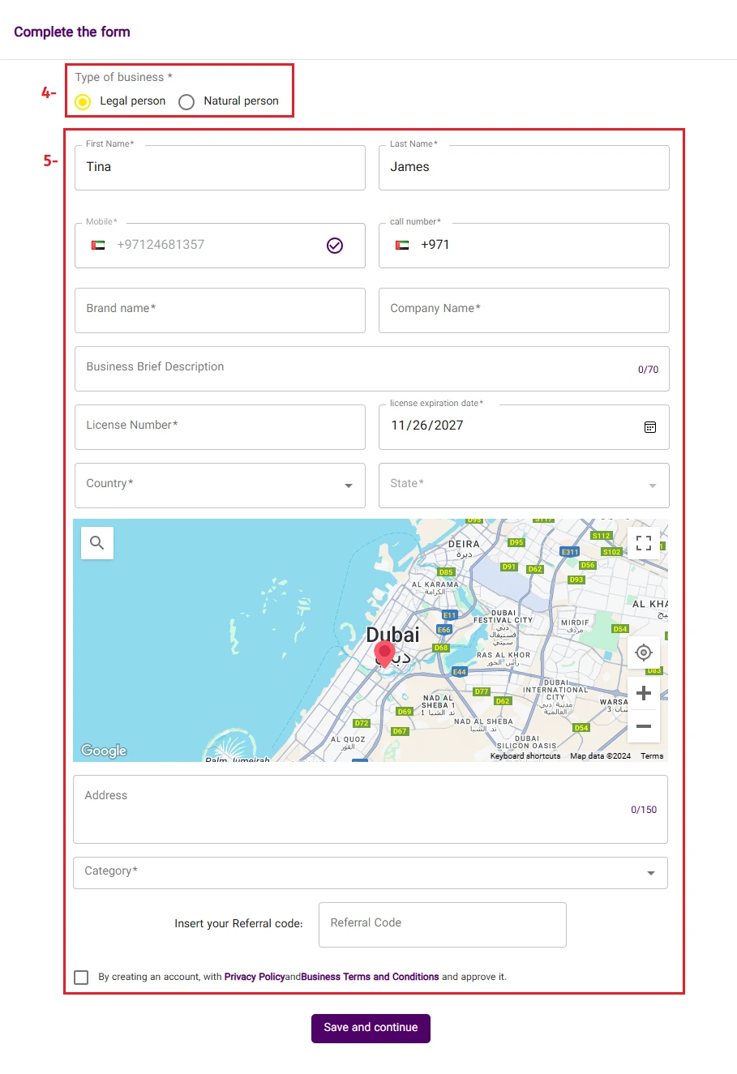Click the map my-location target icon
The width and height of the screenshot is (737, 1074).
(644, 653)
